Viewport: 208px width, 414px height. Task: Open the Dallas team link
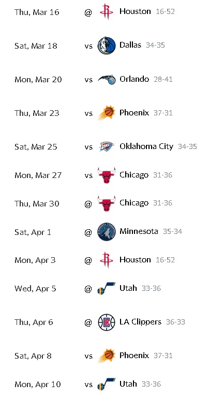point(130,45)
